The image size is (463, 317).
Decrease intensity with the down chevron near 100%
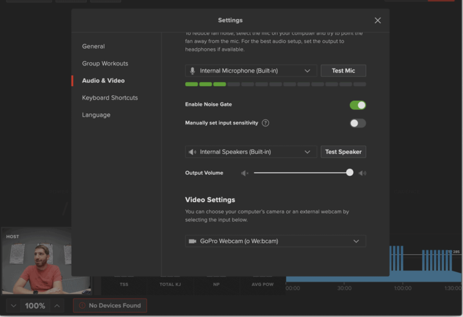click(14, 306)
